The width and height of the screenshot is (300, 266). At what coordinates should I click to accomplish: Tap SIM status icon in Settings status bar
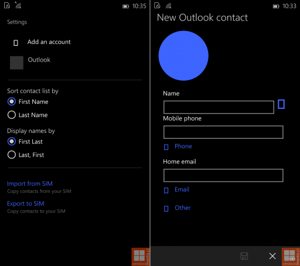coord(7,5)
